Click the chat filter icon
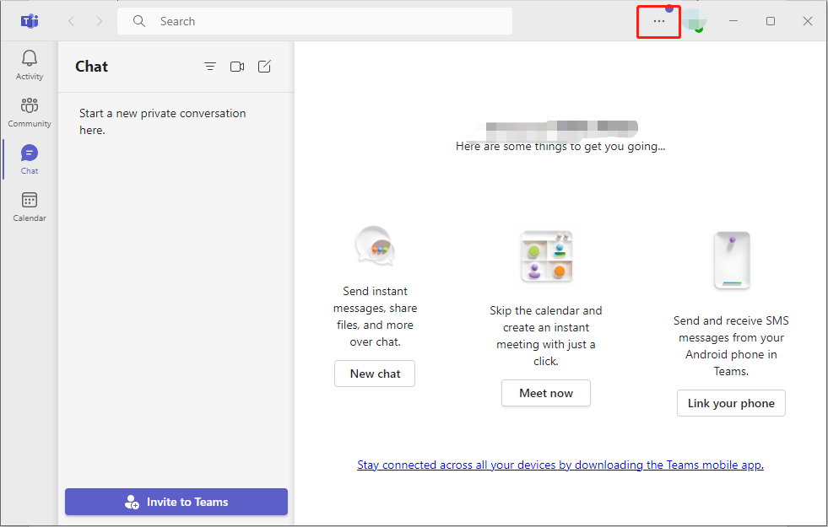 [210, 66]
